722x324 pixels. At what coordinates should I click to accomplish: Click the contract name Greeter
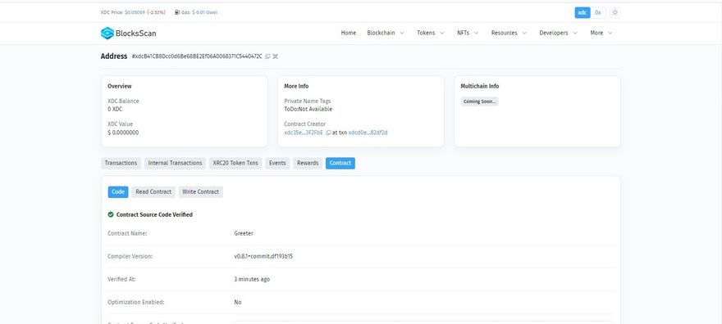tap(244, 234)
